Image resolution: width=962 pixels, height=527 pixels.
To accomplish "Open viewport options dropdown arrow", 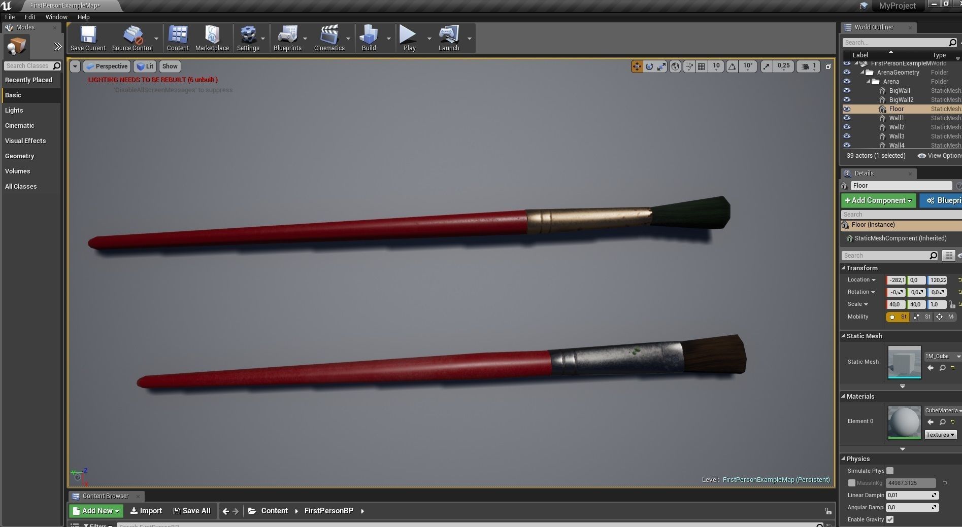I will (x=75, y=66).
